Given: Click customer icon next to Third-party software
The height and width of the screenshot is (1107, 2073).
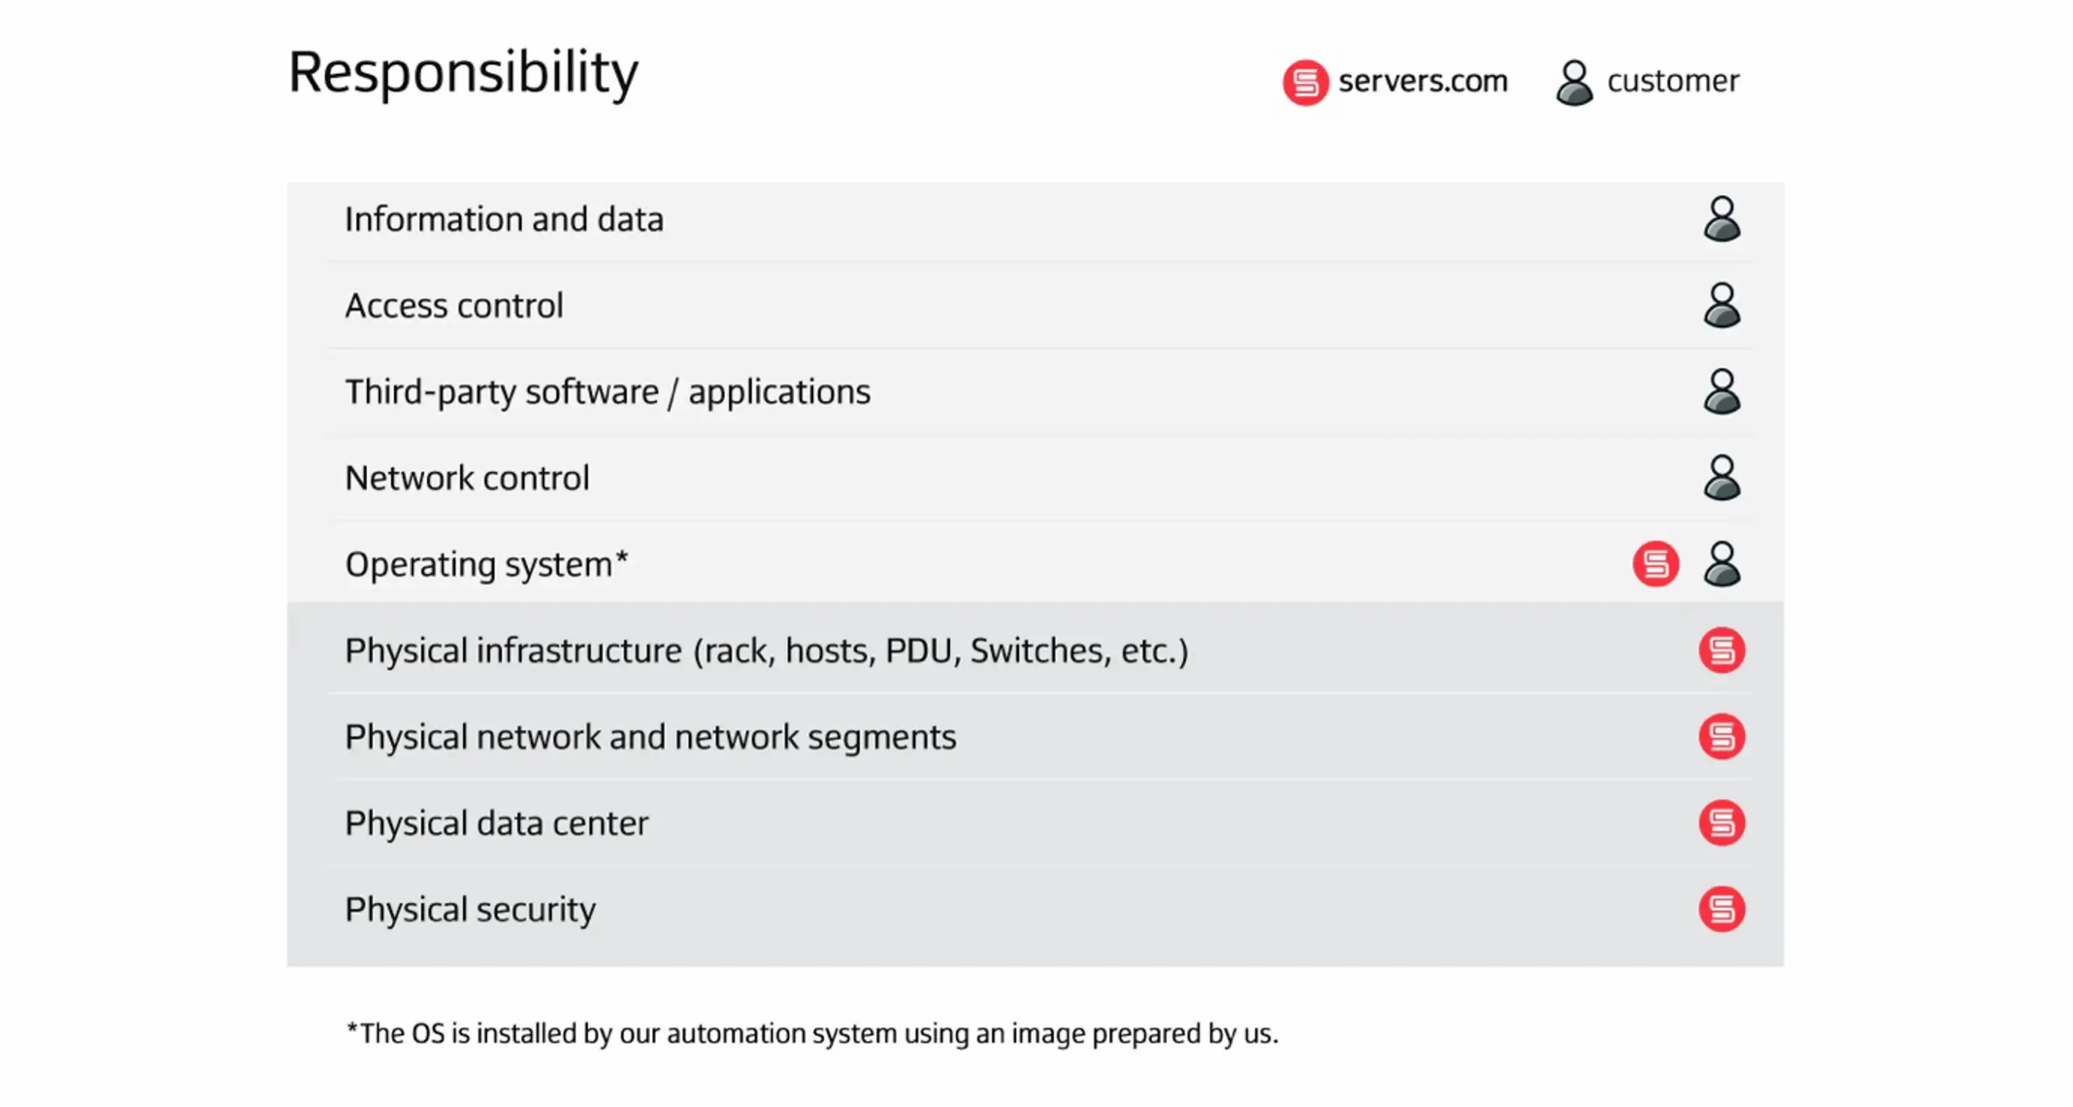Looking at the screenshot, I should tap(1721, 392).
